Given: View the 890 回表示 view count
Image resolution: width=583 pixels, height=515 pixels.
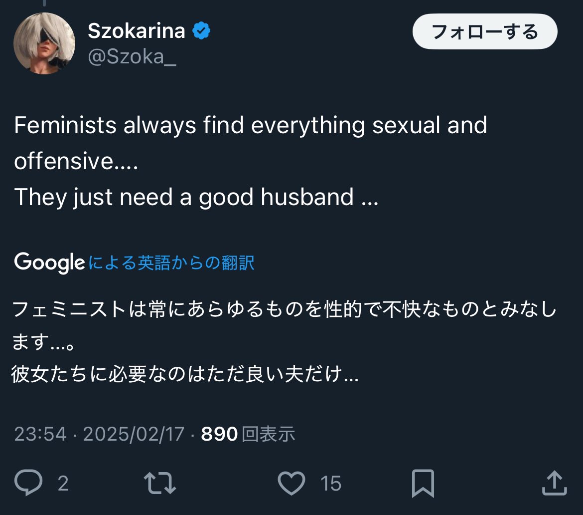Looking at the screenshot, I should coord(248,434).
